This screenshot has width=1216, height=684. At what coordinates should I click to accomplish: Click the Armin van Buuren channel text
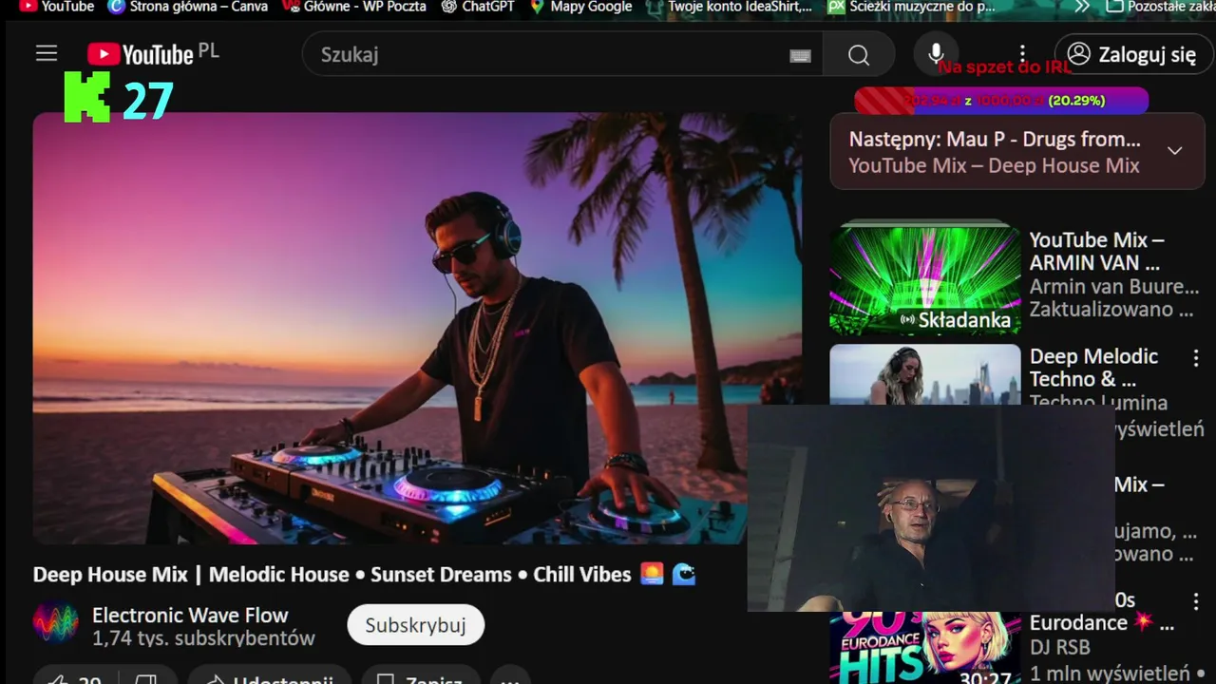coord(1114,286)
